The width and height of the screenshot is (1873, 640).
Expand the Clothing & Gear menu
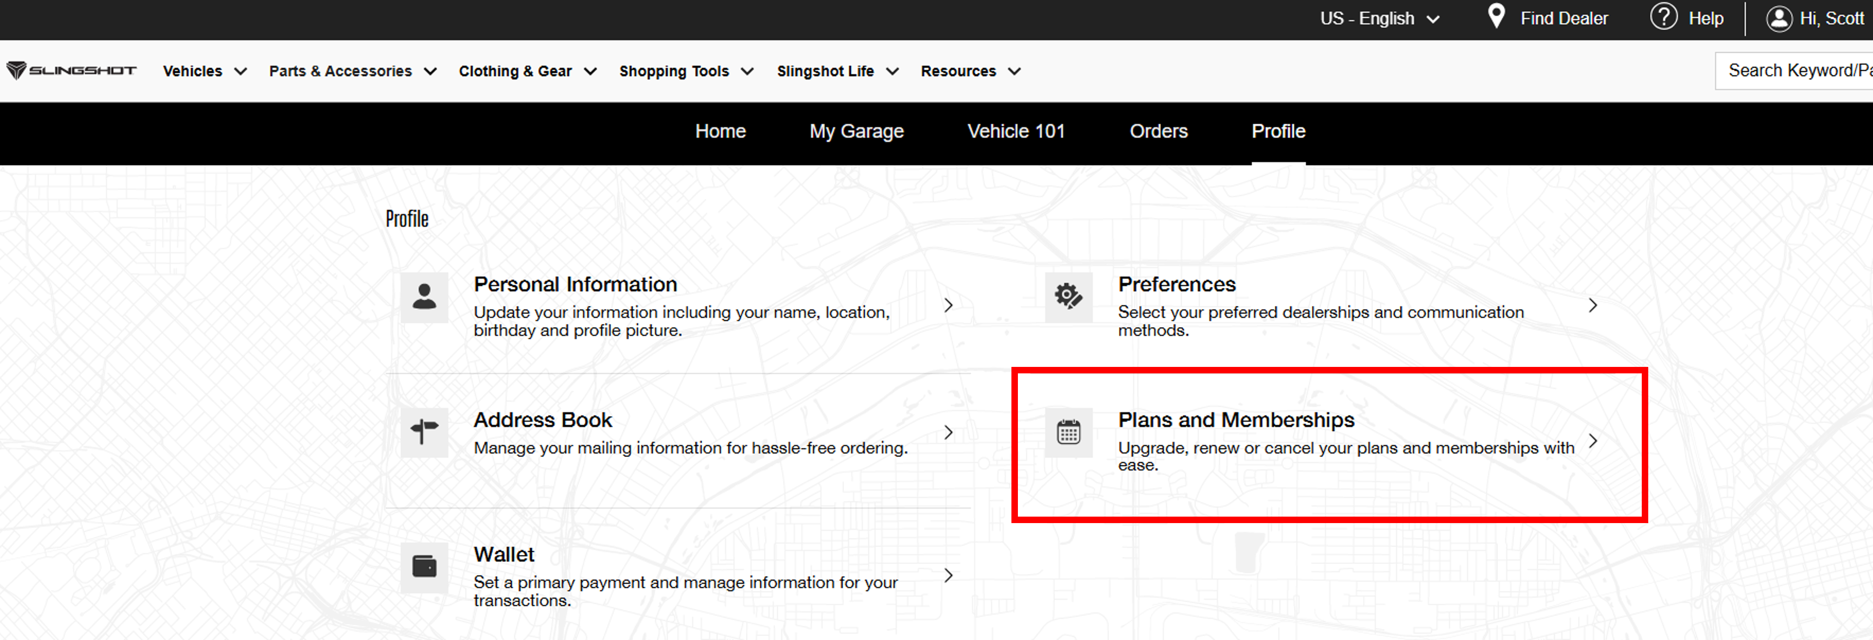(528, 71)
